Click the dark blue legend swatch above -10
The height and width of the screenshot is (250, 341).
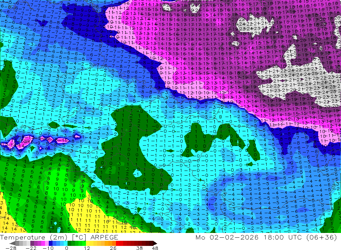pyautogui.click(x=50, y=243)
